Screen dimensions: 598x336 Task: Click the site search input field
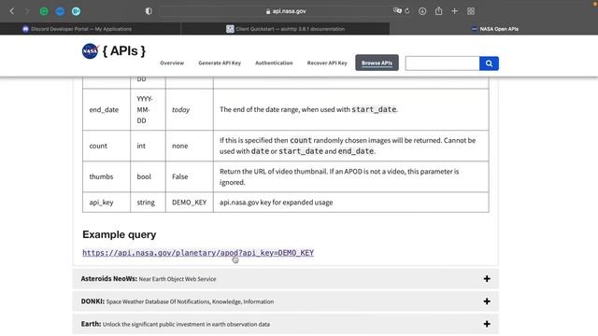[x=442, y=63]
